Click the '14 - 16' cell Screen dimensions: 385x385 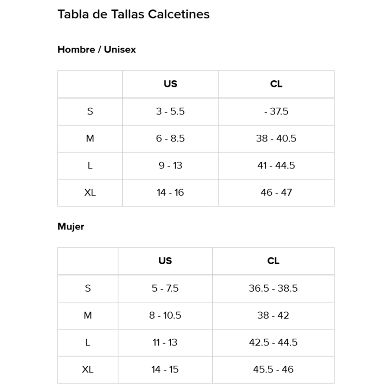click(170, 193)
